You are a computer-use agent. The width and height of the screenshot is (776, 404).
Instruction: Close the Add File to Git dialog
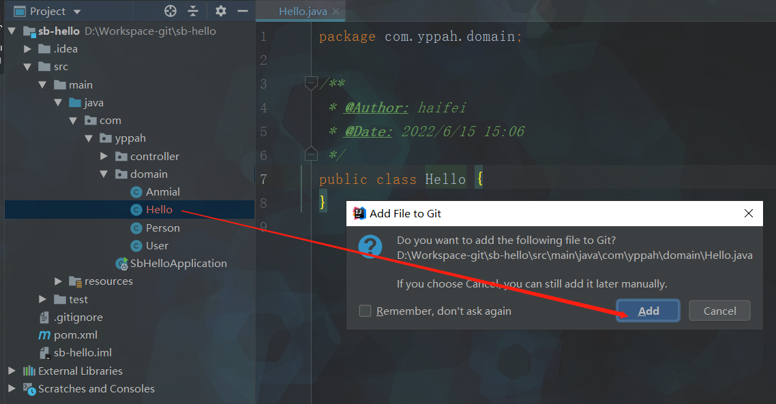pyautogui.click(x=749, y=213)
